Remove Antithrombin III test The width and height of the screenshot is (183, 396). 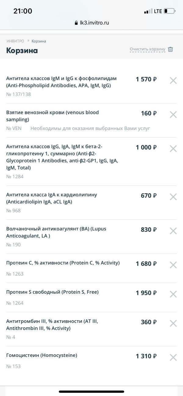pyautogui.click(x=173, y=323)
